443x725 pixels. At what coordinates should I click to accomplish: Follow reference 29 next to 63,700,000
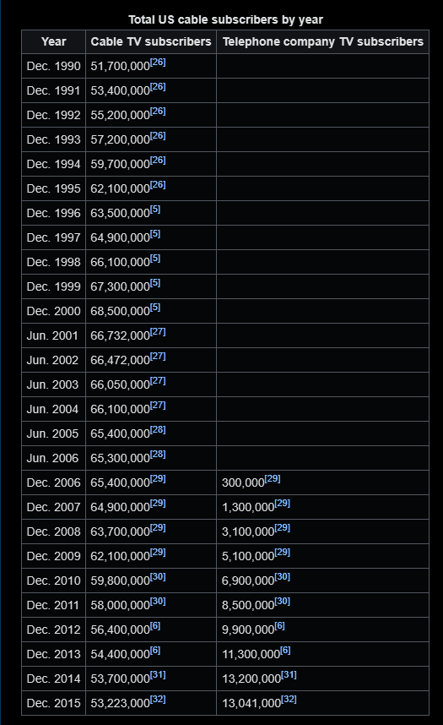click(158, 528)
